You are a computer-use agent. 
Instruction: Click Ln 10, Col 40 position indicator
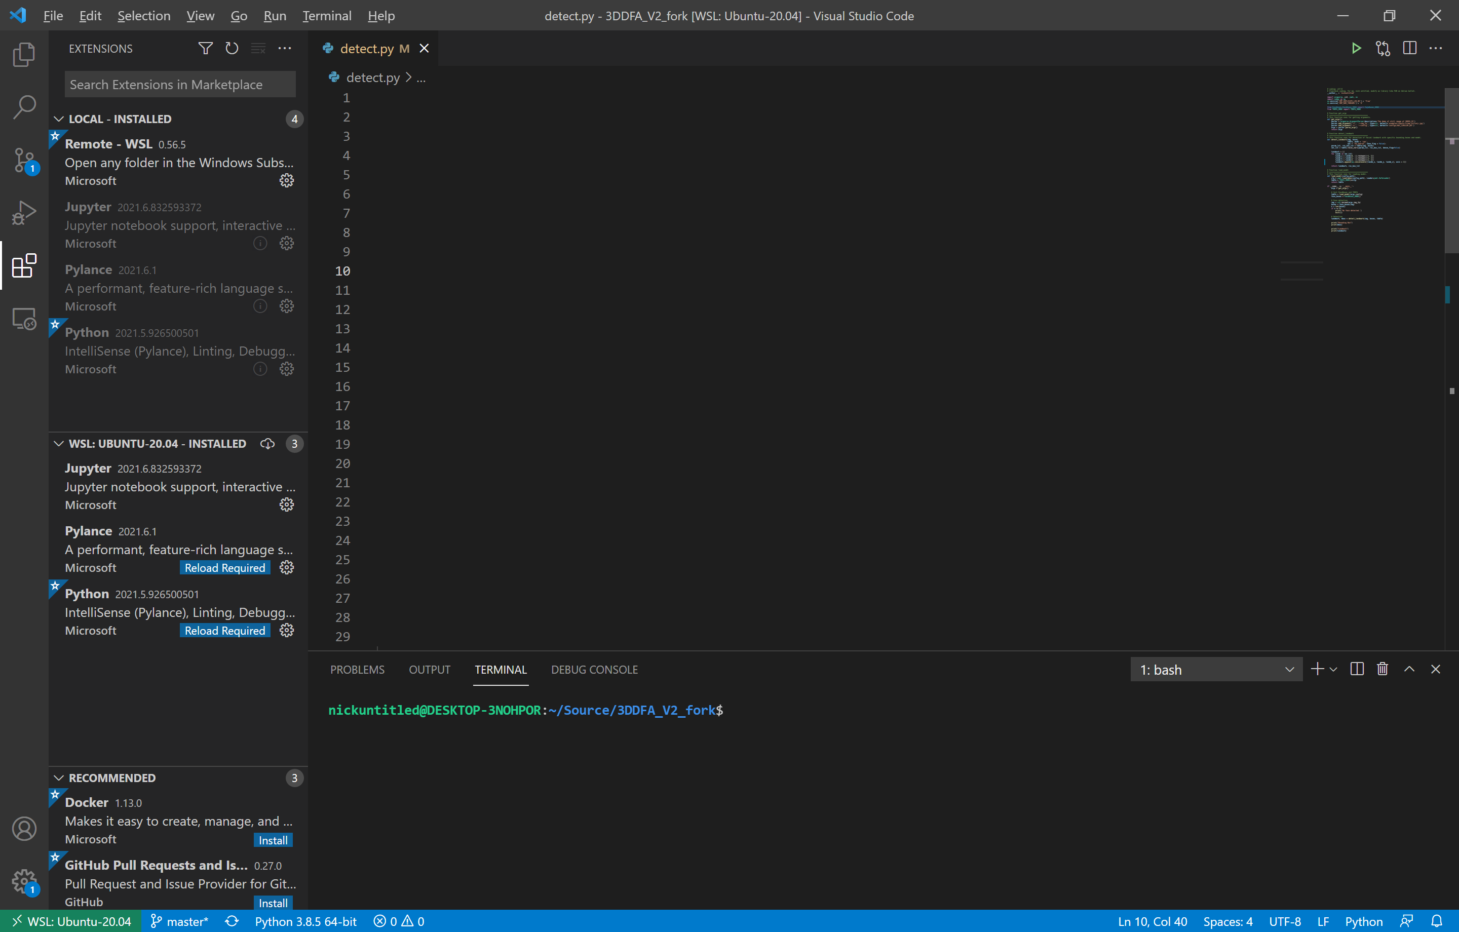[1152, 921]
